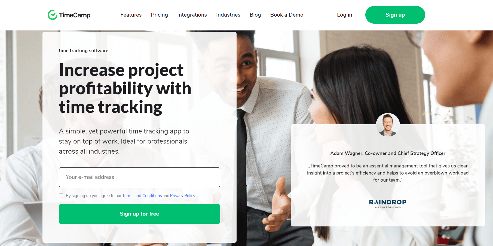Focus the Your e-mail address field
This screenshot has width=493, height=246.
pos(139,177)
